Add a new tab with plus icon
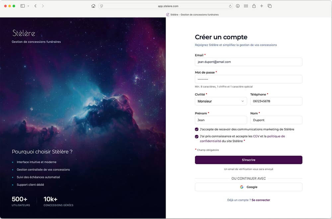The image size is (332, 219). [x=262, y=6]
